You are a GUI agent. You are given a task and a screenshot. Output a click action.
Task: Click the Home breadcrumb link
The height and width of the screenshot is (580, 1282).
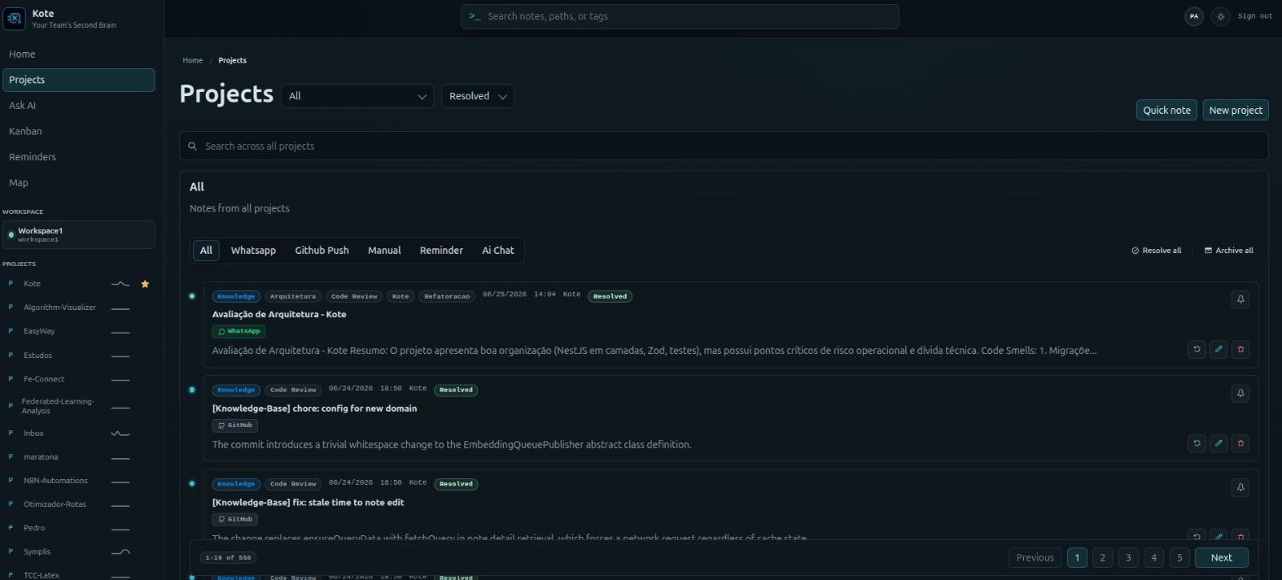pyautogui.click(x=192, y=61)
